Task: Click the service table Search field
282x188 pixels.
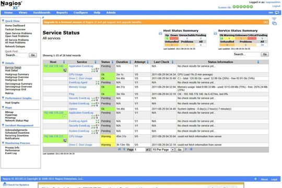Action: coord(246,54)
